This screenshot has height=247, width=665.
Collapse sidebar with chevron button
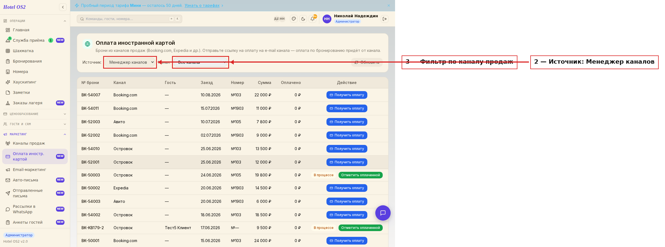tap(63, 7)
